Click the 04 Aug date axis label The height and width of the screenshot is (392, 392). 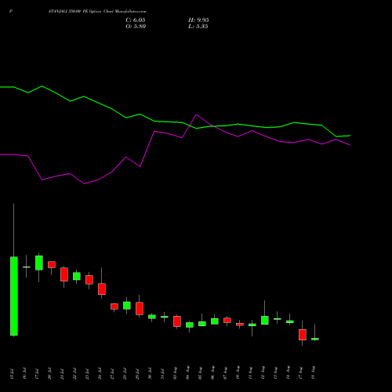(188, 372)
